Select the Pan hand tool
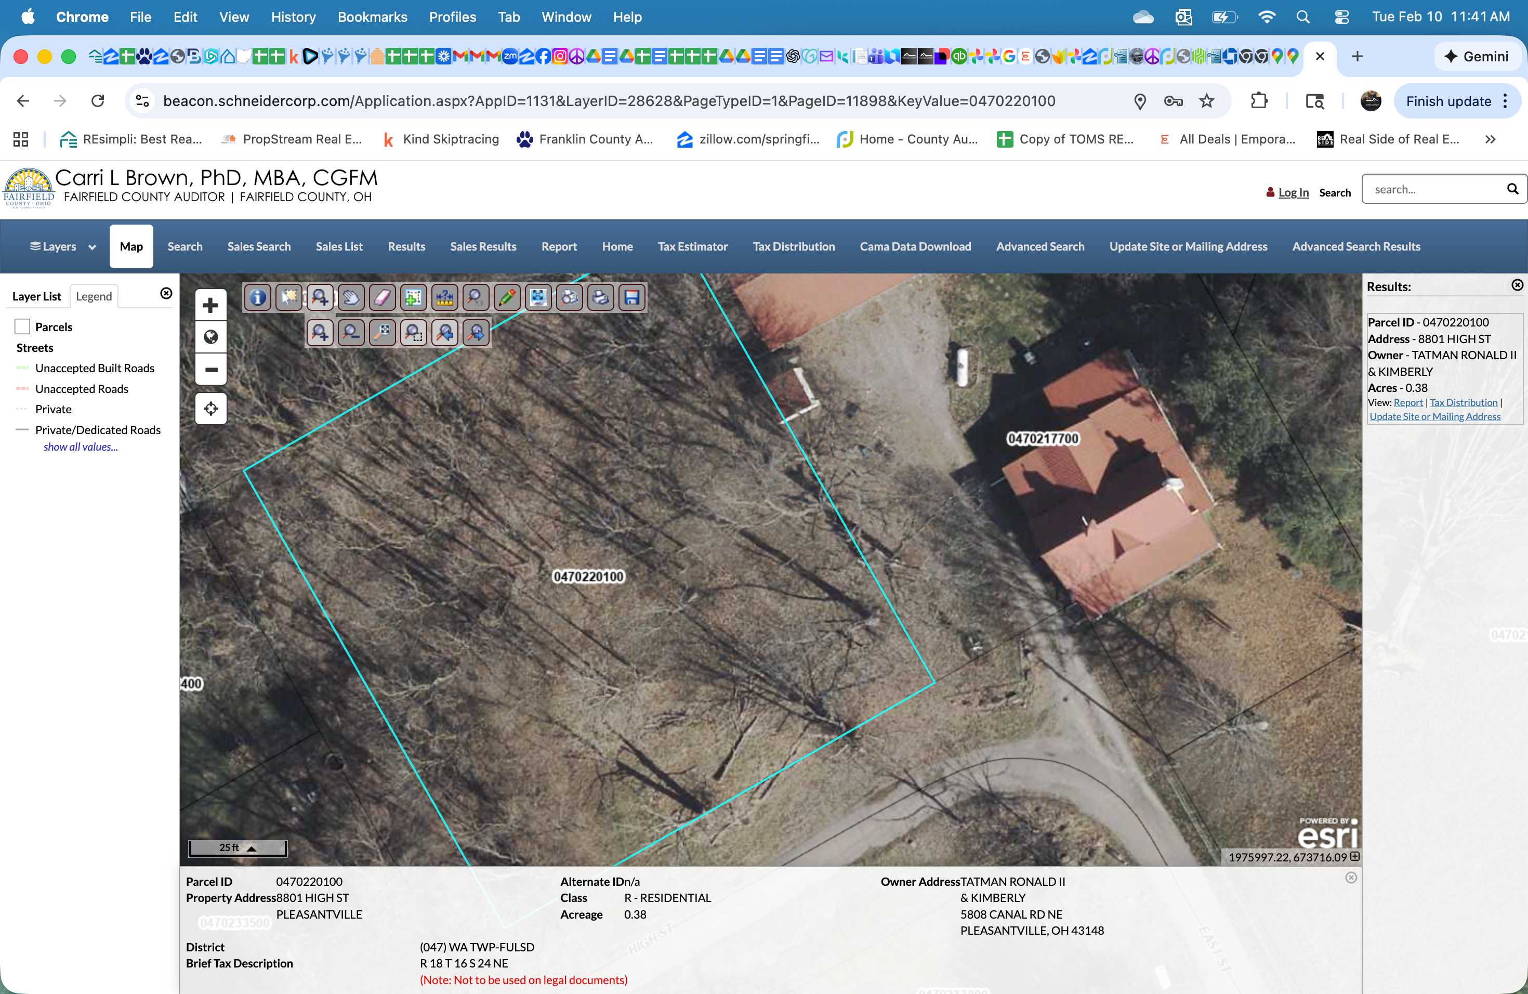This screenshot has width=1528, height=994. pyautogui.click(x=351, y=297)
